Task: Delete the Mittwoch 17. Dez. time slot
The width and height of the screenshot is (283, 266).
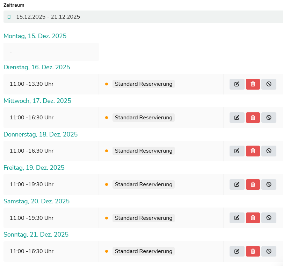Action: (253, 118)
